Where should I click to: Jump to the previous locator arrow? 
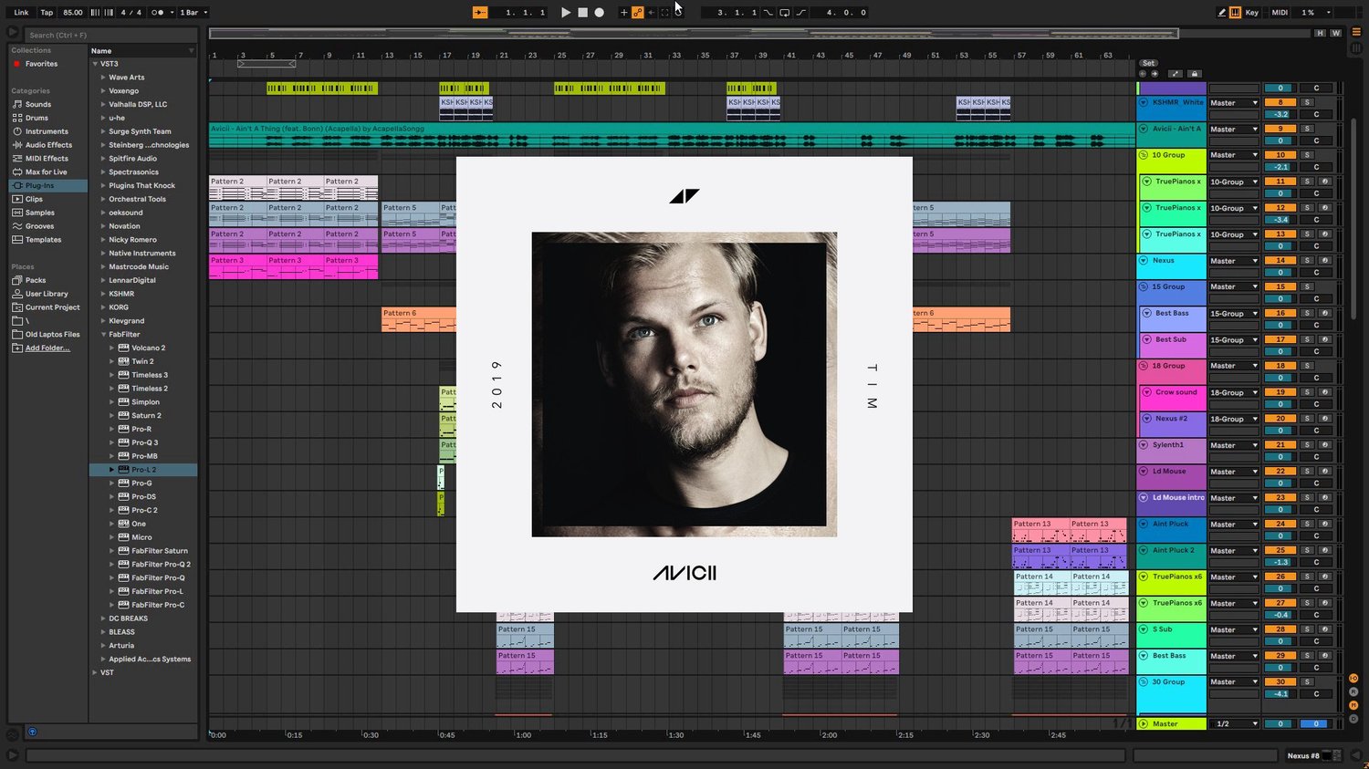tap(1143, 74)
